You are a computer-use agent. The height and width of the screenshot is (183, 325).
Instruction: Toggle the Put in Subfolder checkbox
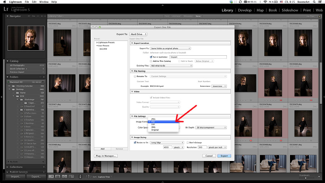pos(151,57)
